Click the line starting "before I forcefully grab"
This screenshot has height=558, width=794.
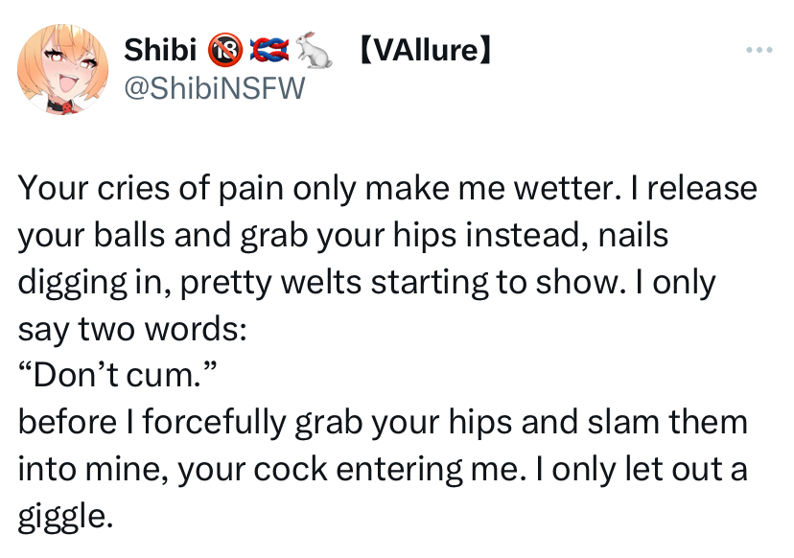(382, 423)
